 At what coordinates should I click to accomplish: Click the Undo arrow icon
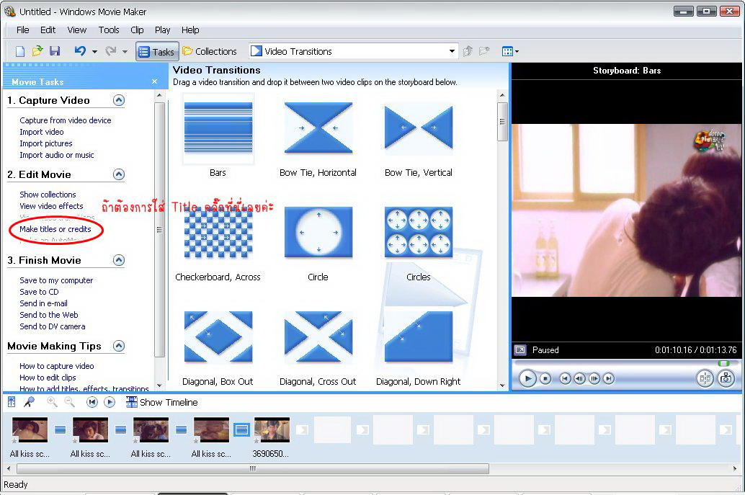point(80,51)
